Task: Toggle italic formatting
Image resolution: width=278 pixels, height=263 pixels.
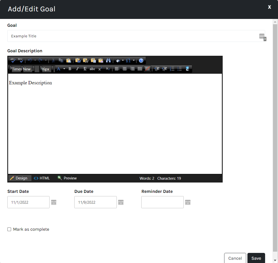Action: (77, 69)
